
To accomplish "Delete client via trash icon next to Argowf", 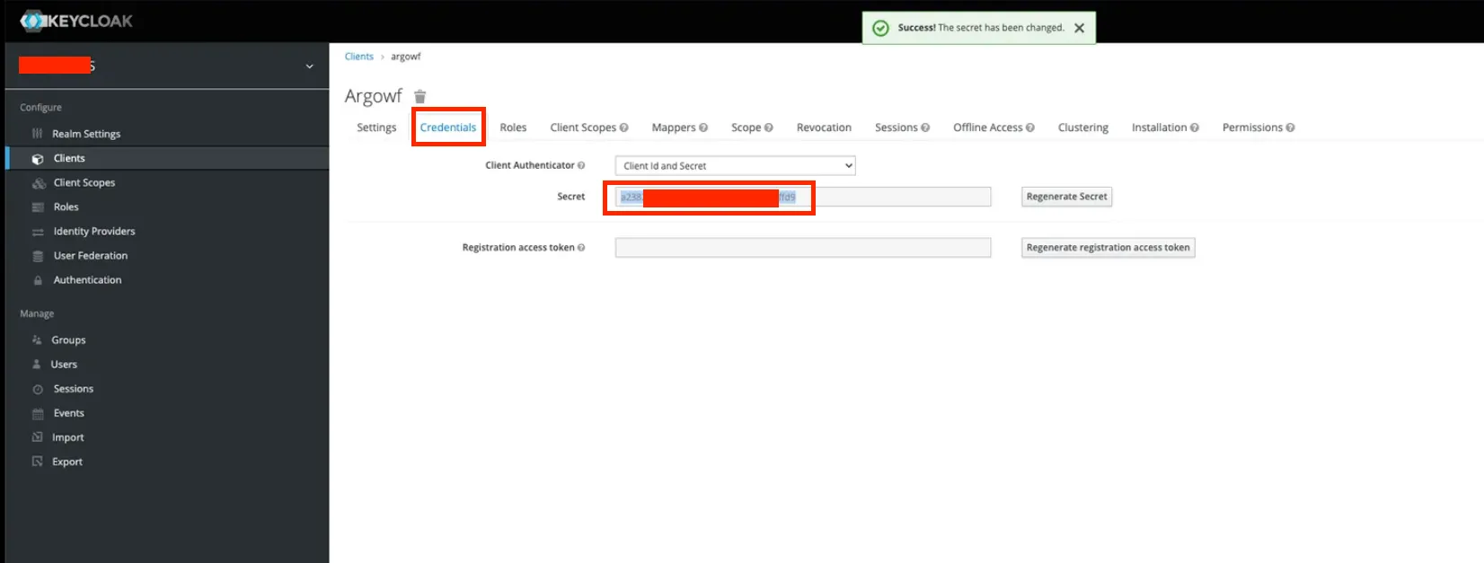I will (420, 96).
